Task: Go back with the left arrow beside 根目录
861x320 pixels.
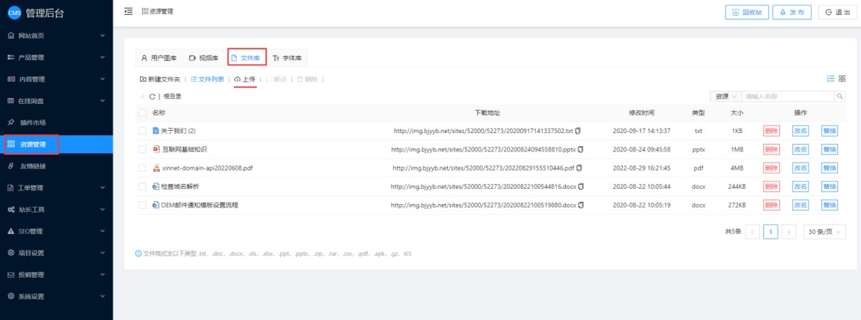Action: [x=143, y=96]
